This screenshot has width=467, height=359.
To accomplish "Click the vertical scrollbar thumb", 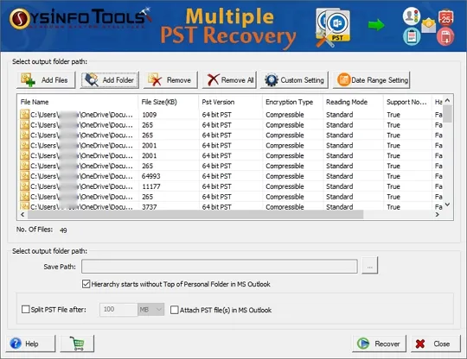I will pyautogui.click(x=447, y=114).
